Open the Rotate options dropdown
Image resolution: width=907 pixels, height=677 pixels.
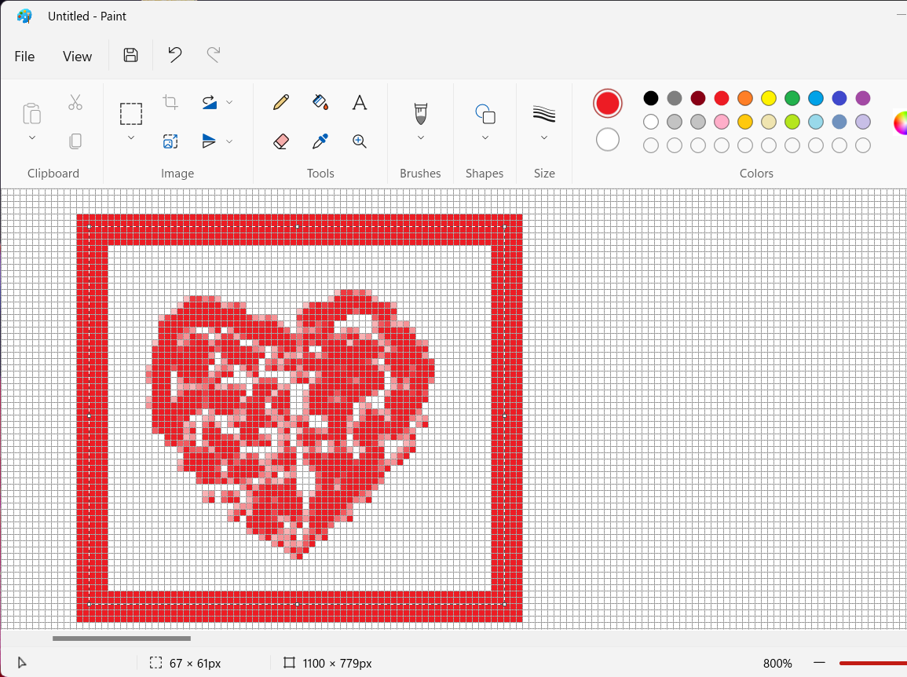(x=229, y=102)
